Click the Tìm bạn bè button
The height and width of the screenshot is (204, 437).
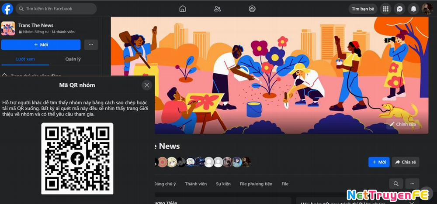[363, 9]
